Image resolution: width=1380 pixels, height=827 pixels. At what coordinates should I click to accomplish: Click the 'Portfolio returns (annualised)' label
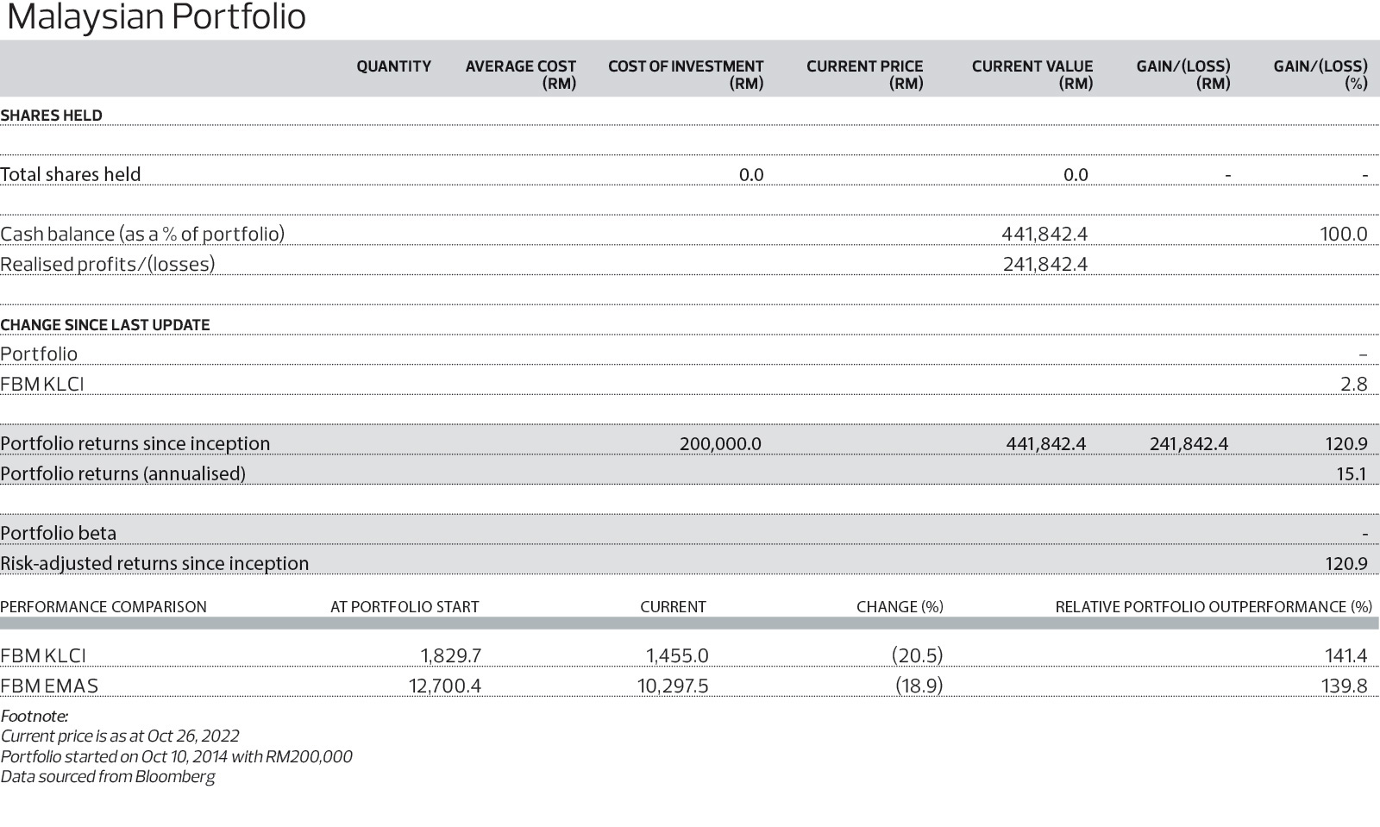122,473
